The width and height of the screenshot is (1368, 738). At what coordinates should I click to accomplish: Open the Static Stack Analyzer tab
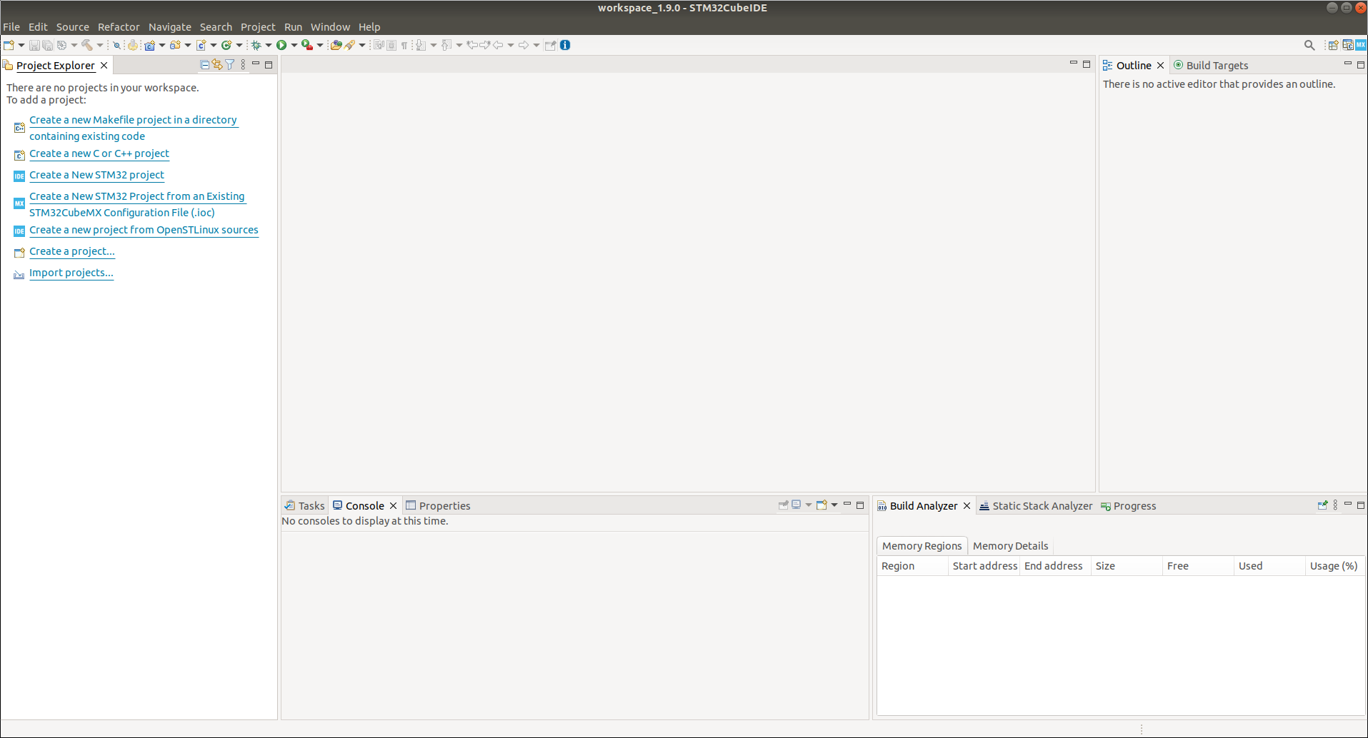click(x=1036, y=505)
